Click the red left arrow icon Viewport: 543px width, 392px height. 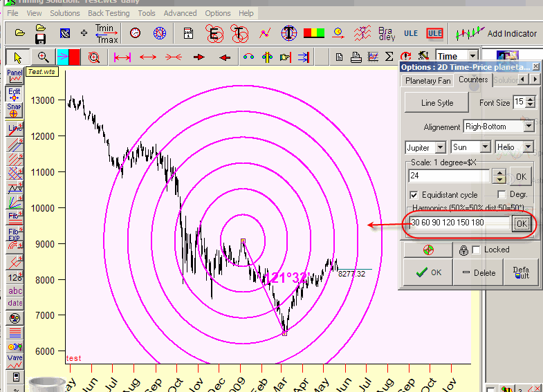(x=225, y=57)
